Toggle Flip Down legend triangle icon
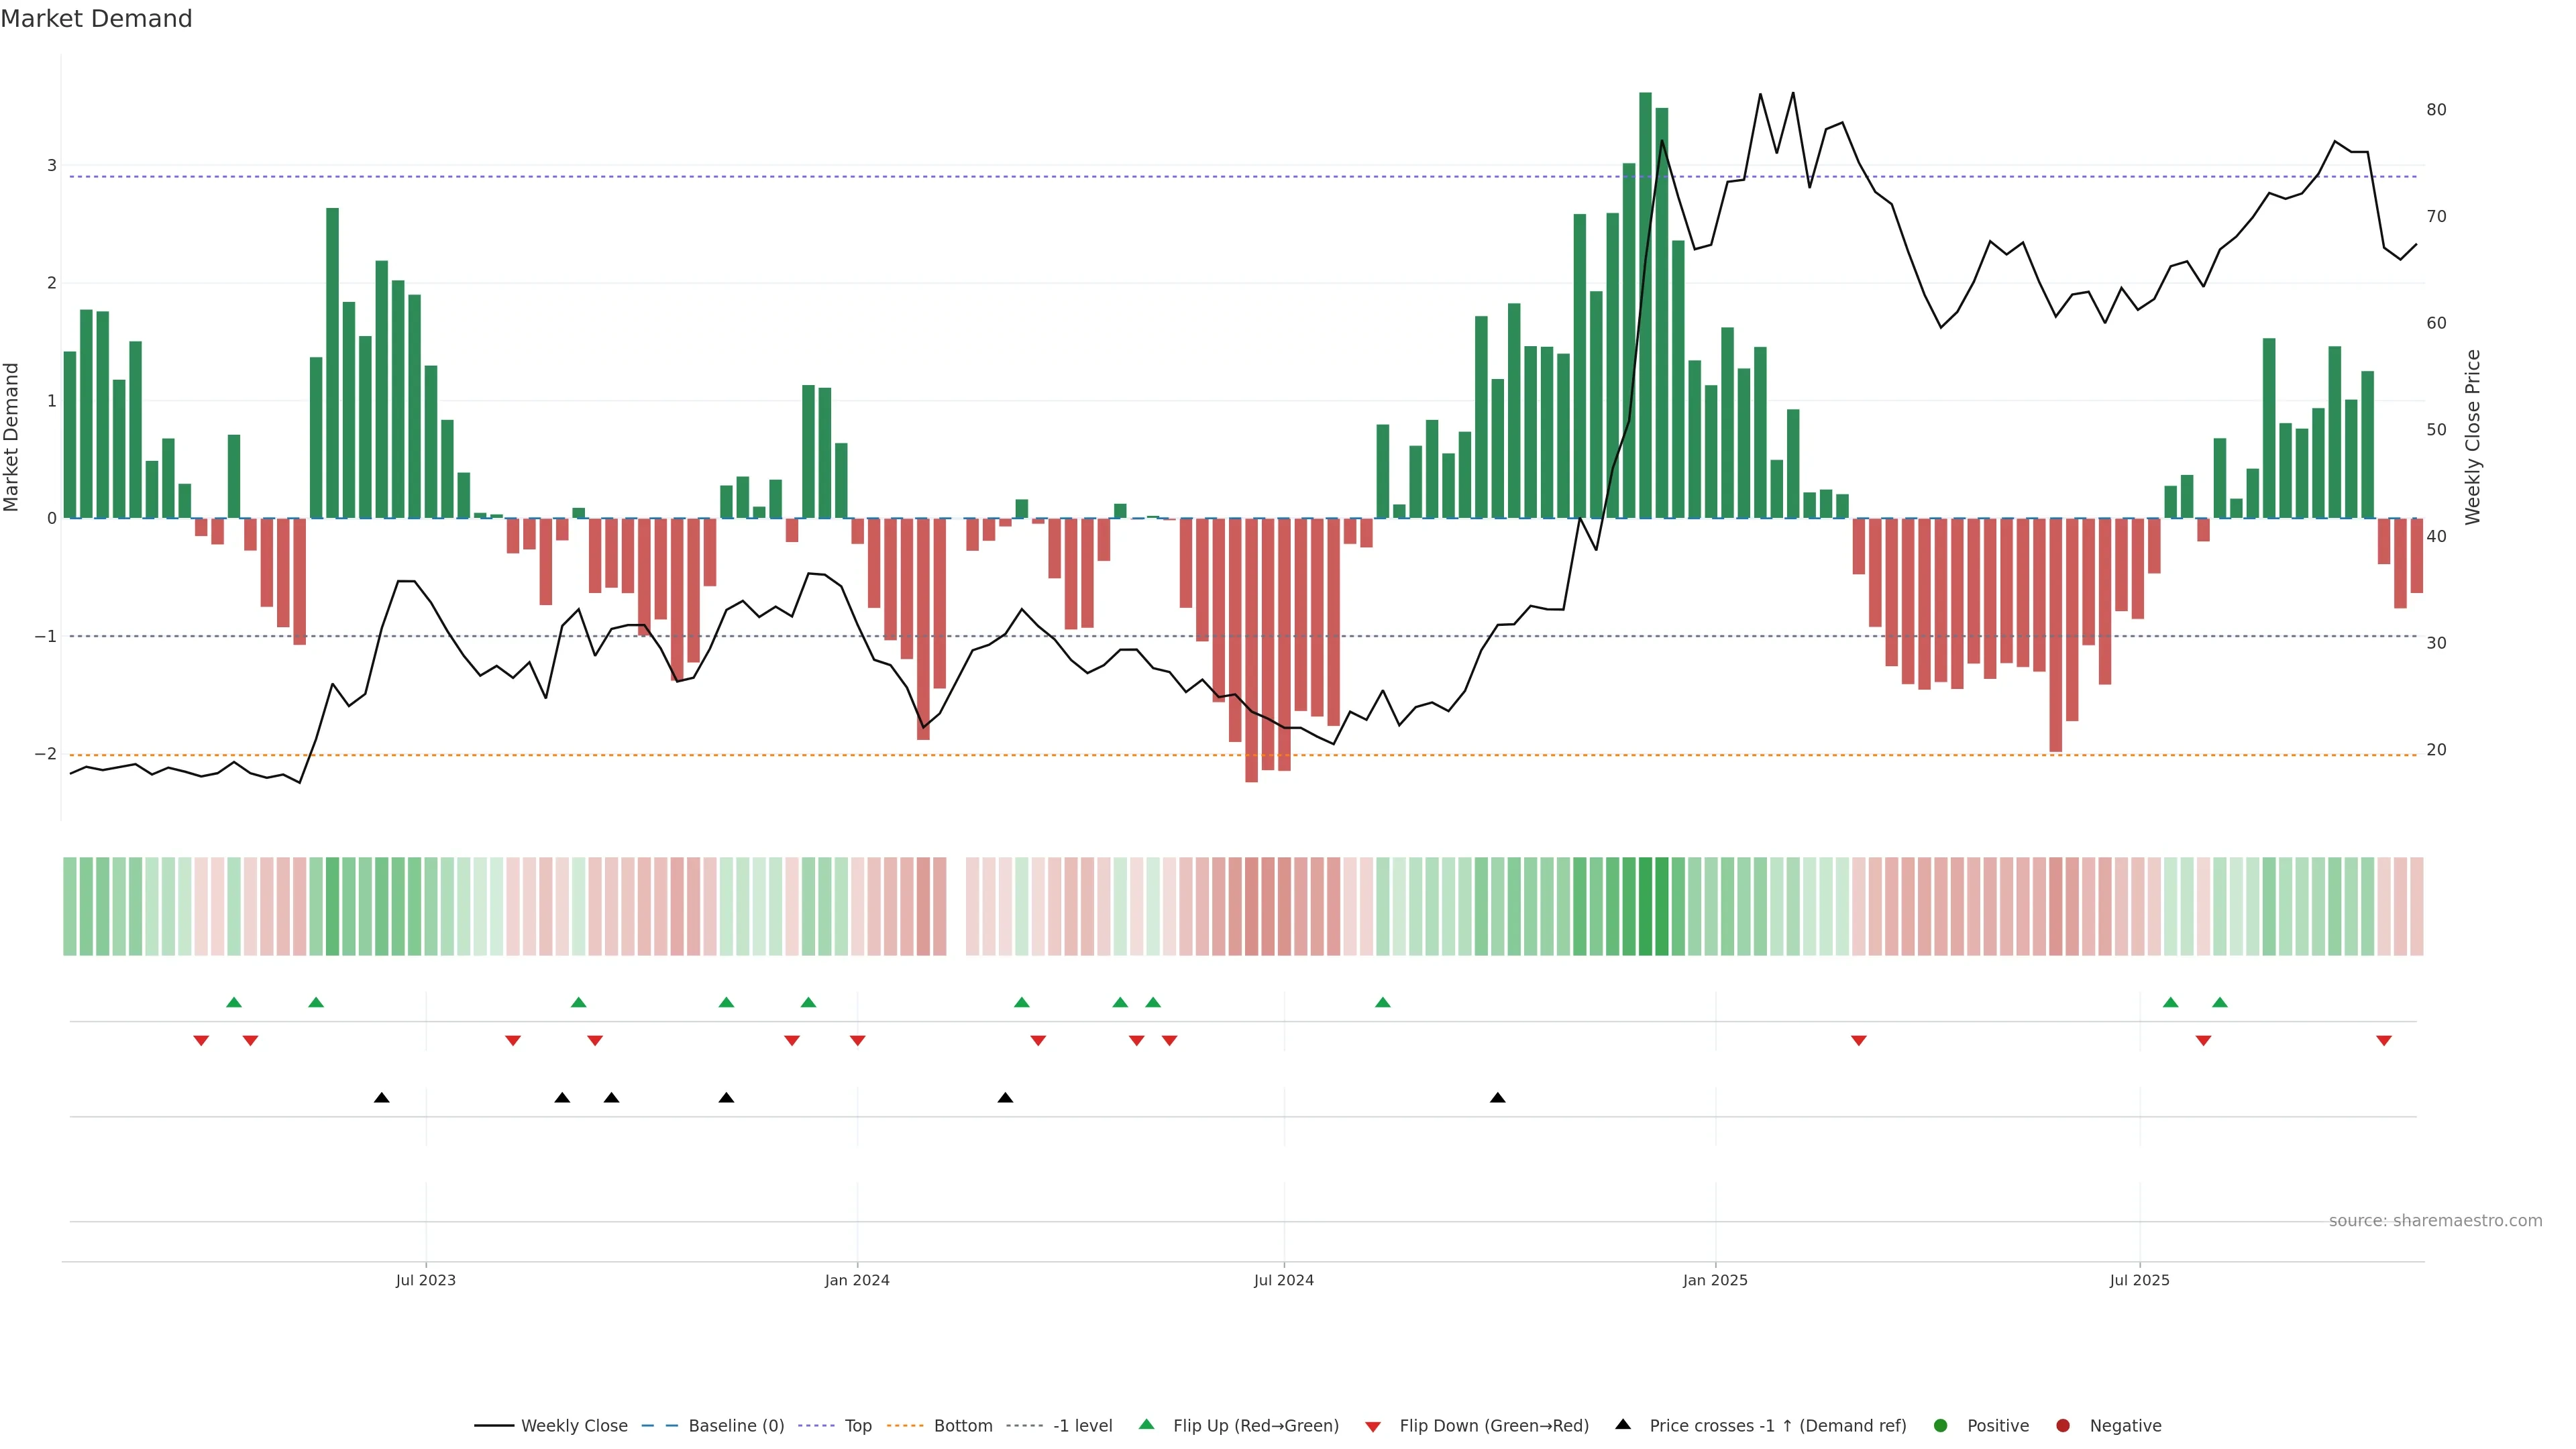Viewport: 2576px width, 1449px height. pyautogui.click(x=1373, y=1426)
